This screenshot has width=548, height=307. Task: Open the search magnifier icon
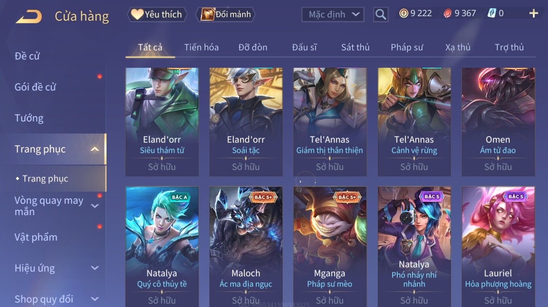pos(381,14)
